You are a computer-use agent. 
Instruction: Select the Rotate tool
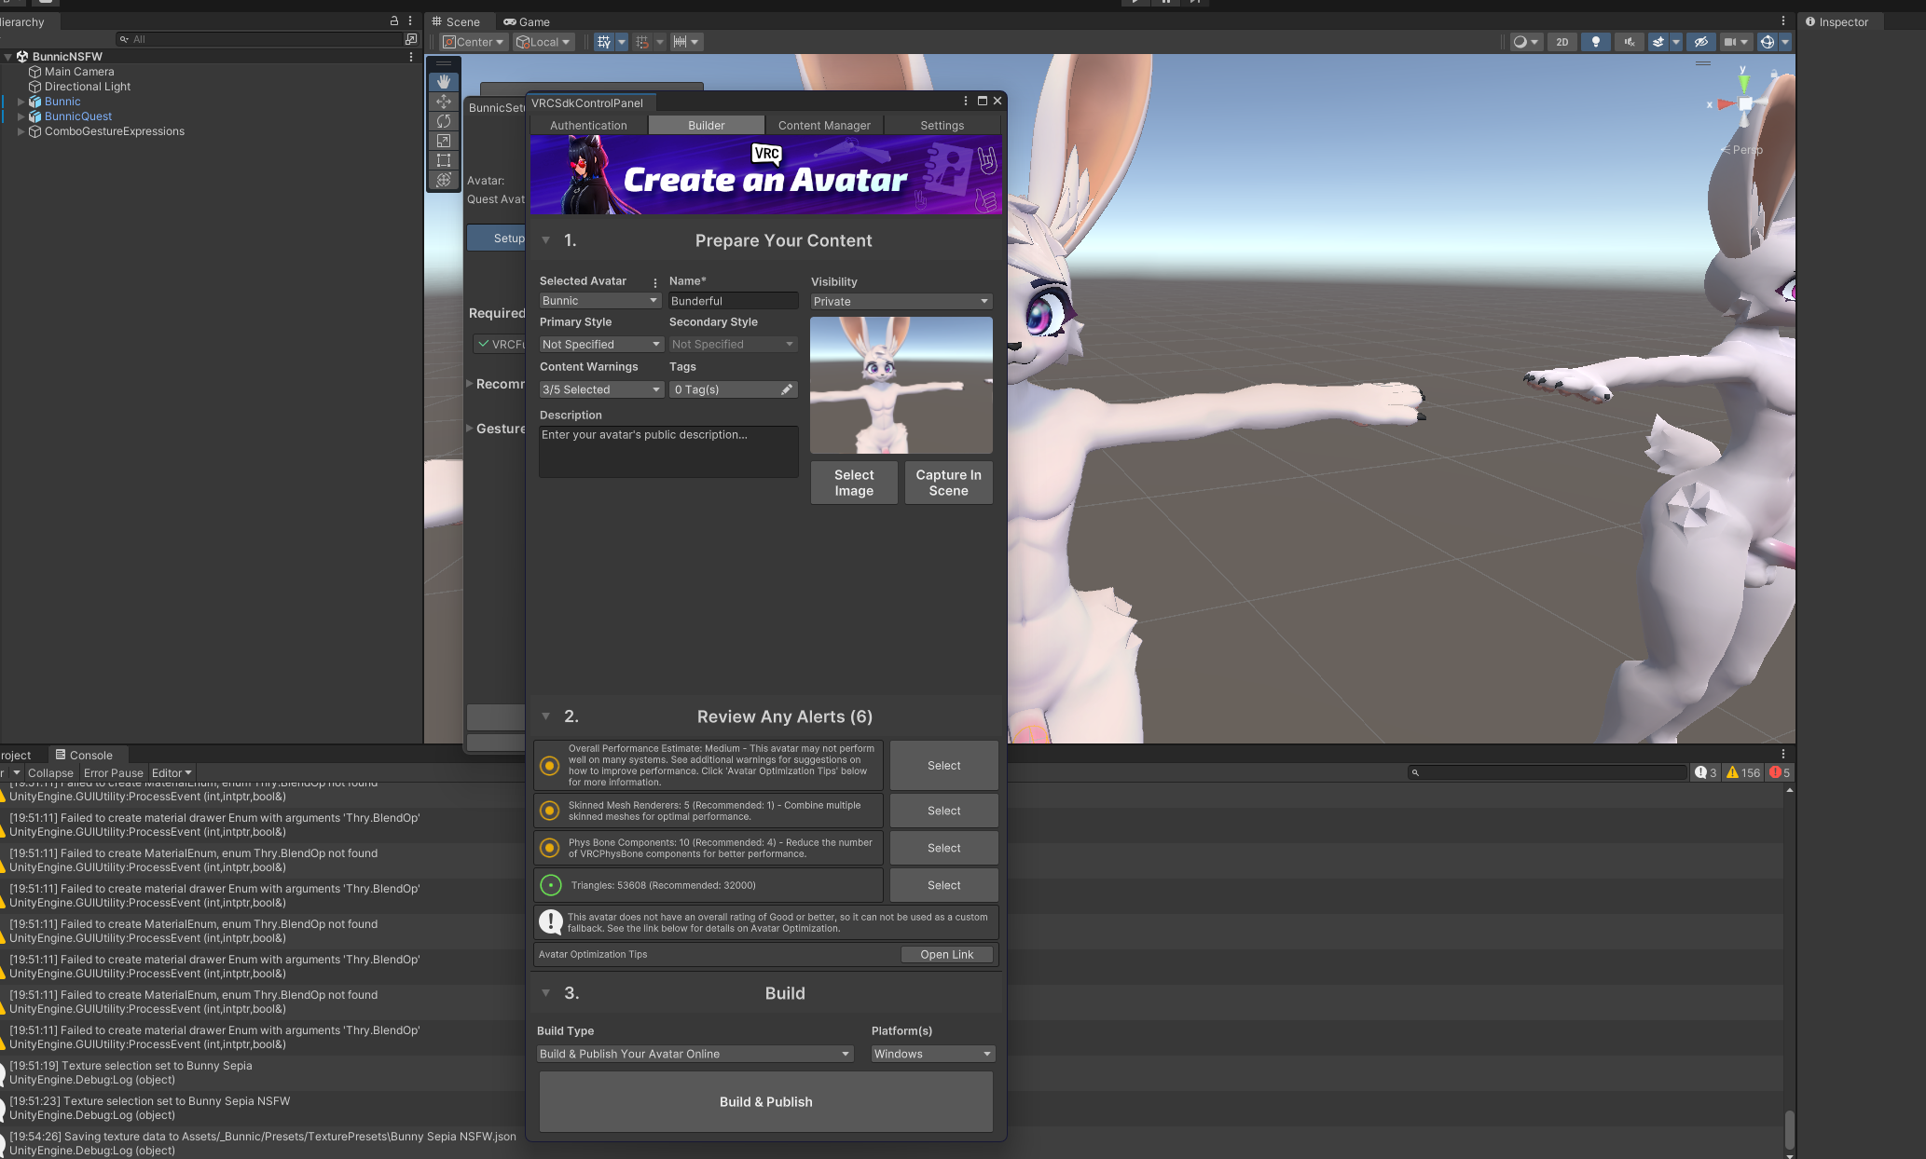click(x=444, y=121)
